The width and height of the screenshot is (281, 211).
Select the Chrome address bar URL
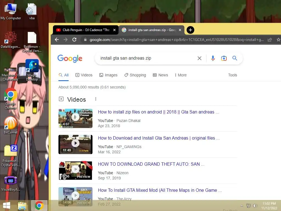(176, 40)
